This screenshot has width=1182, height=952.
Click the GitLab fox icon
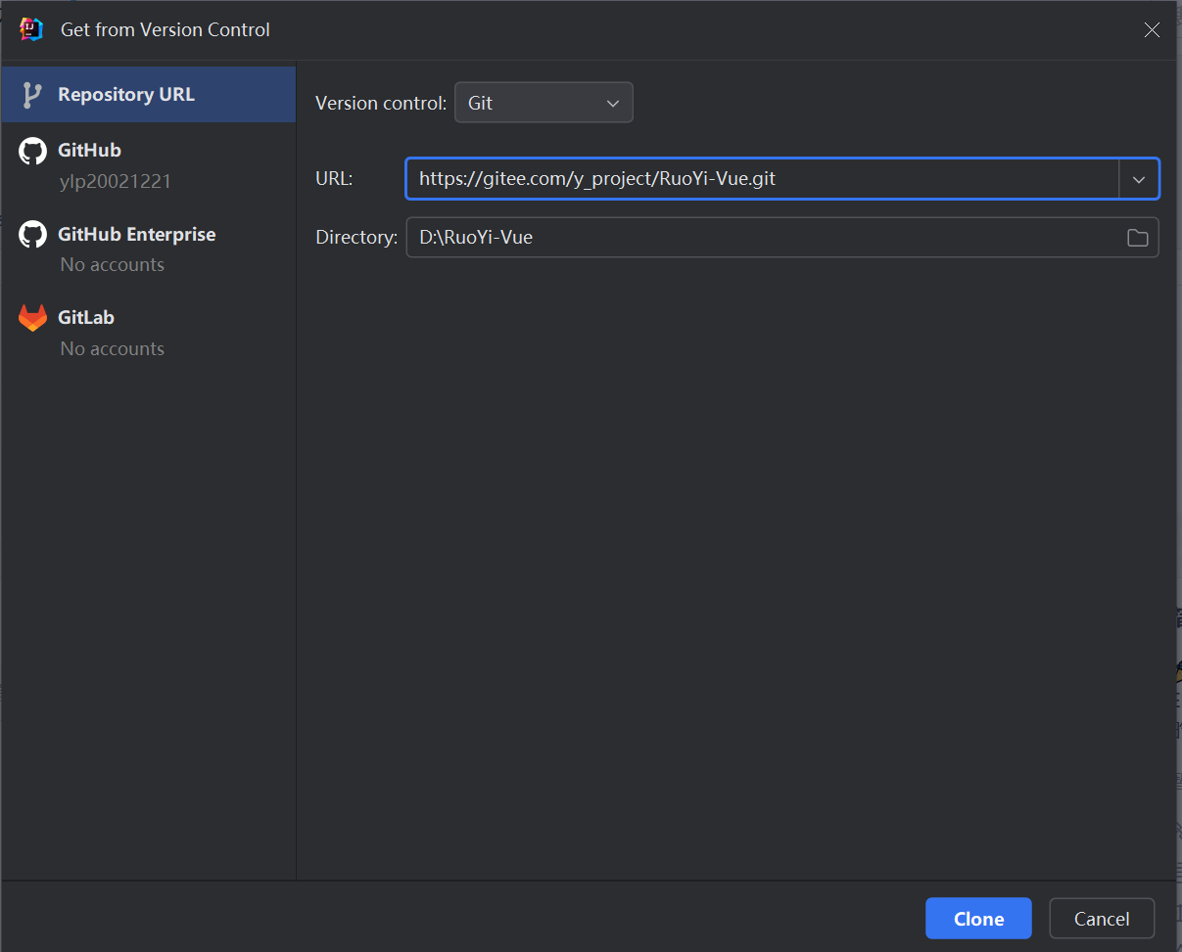point(32,318)
